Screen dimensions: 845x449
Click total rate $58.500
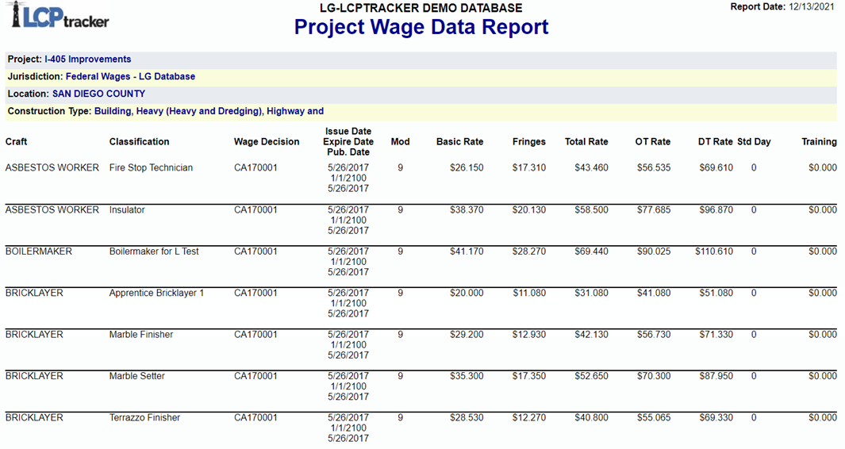point(591,209)
